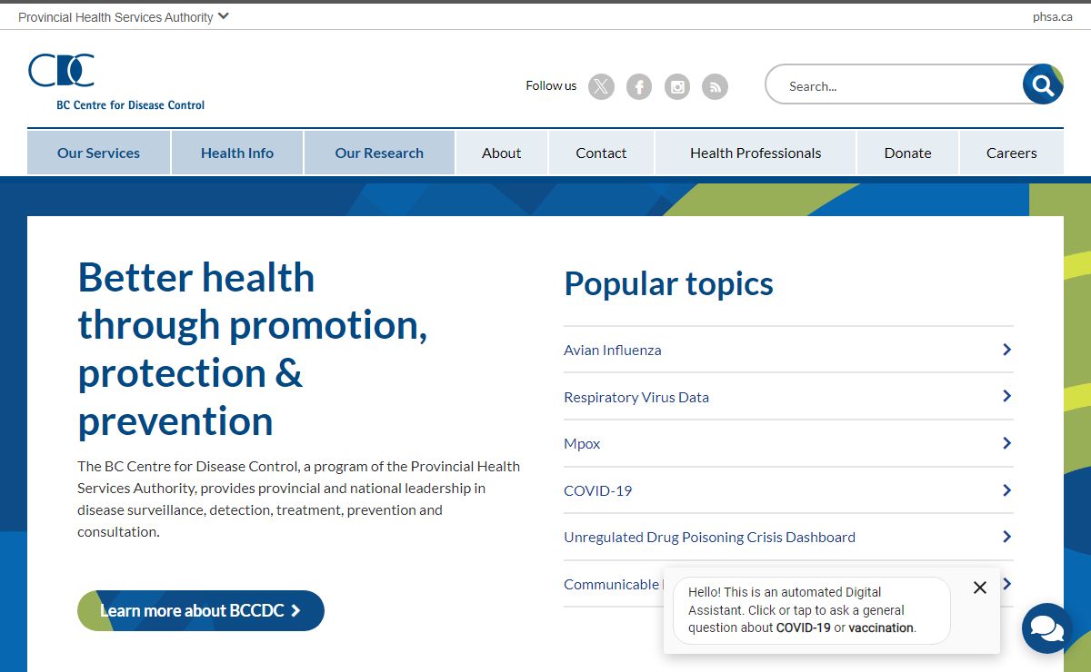This screenshot has width=1091, height=672.
Task: Focus the Search input field
Action: [896, 85]
